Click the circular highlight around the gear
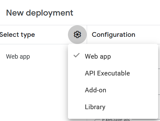This screenshot has width=160, height=121. point(77,35)
